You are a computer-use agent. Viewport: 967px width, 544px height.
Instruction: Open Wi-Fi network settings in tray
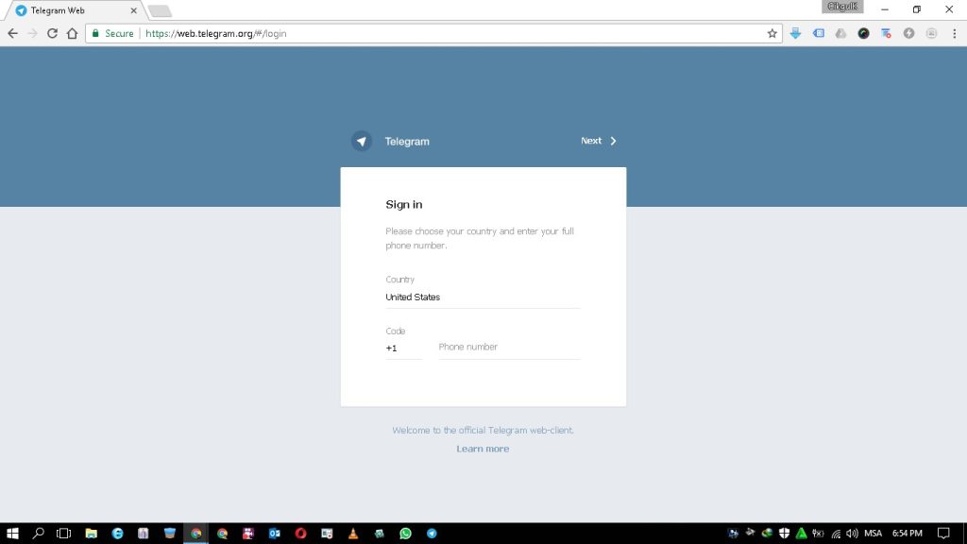(836, 534)
